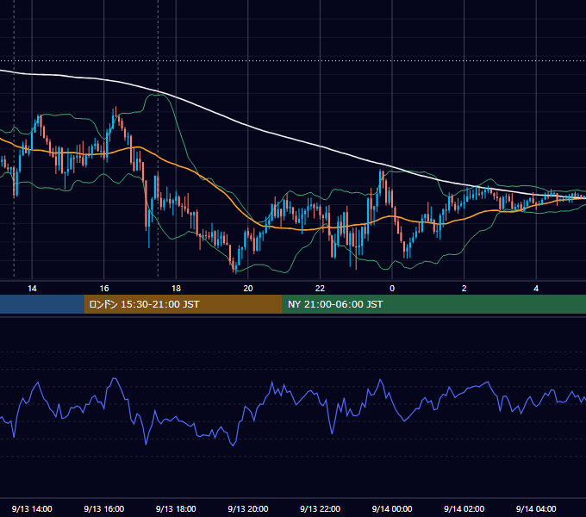This screenshot has width=586, height=517.
Task: Click hour label 22 on chart axis
Action: 320,289
